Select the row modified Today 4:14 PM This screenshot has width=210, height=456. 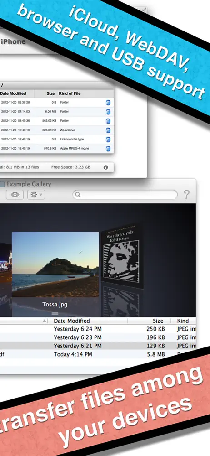[x=98, y=354]
